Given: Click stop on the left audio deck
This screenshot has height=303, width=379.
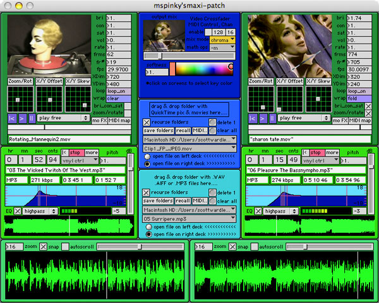Looking at the screenshot, I should click(x=75, y=152).
